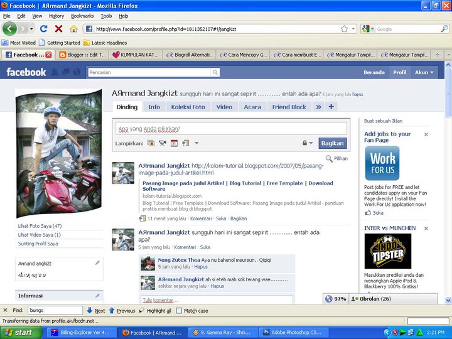Click the Google search magnifier icon
Viewport: 452px width, 339px height.
pos(444,29)
